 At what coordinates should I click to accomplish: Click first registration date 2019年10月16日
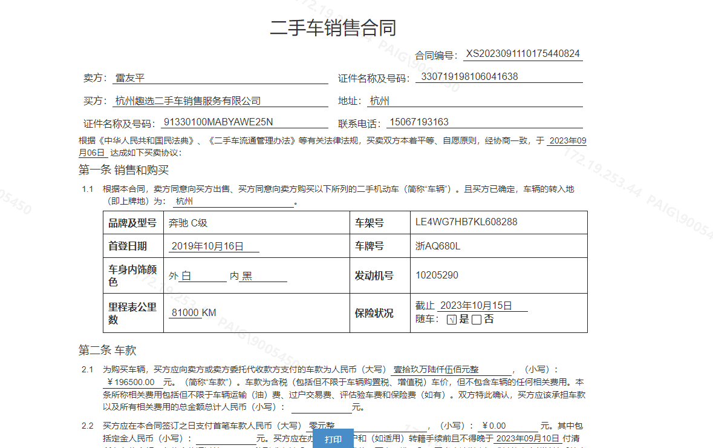(x=207, y=246)
